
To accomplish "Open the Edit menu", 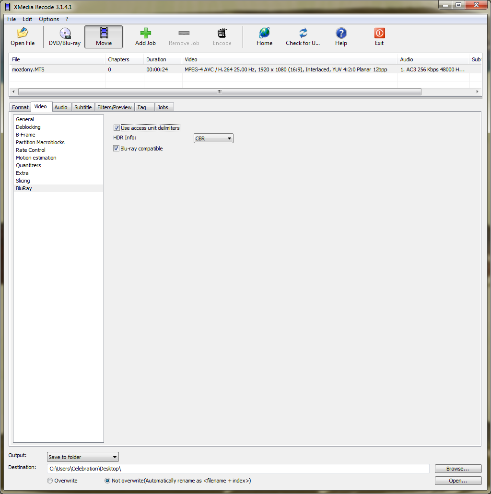I will 27,19.
